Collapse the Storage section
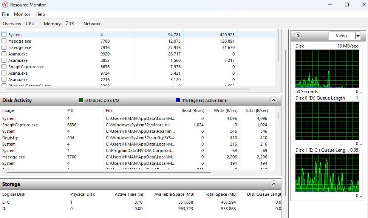Screen dimensions: 368x218 pyautogui.click(x=273, y=184)
